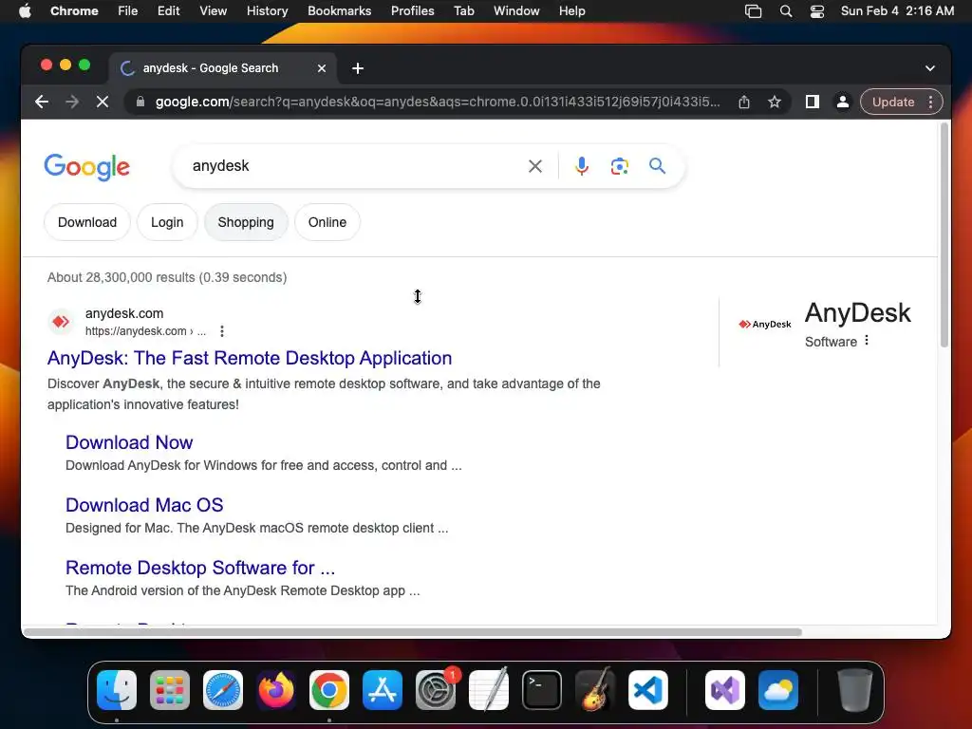Click the AnyDesk knowledge panel title
This screenshot has width=972, height=729.
[x=858, y=313]
